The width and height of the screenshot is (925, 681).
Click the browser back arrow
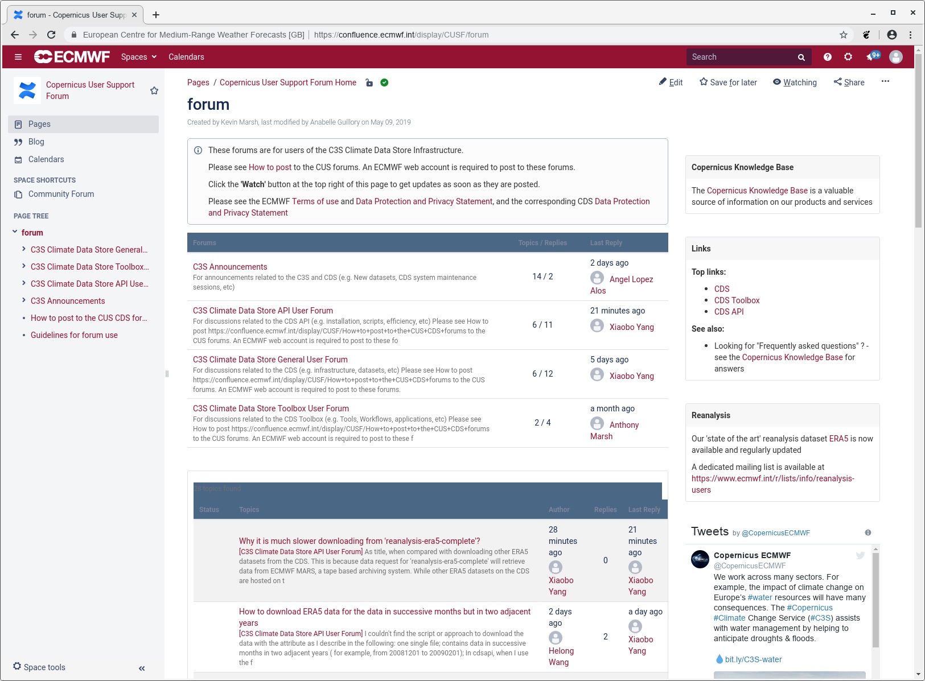coord(15,35)
